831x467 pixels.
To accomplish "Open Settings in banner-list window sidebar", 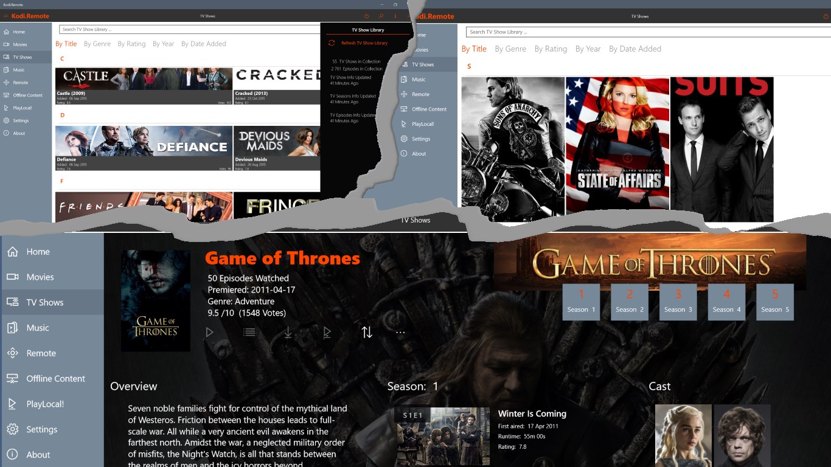I will pyautogui.click(x=26, y=120).
